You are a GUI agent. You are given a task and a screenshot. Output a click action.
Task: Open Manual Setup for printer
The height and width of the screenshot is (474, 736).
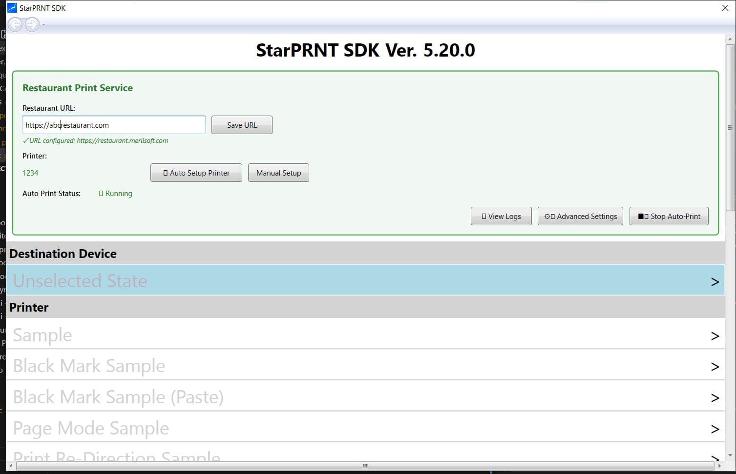click(278, 173)
